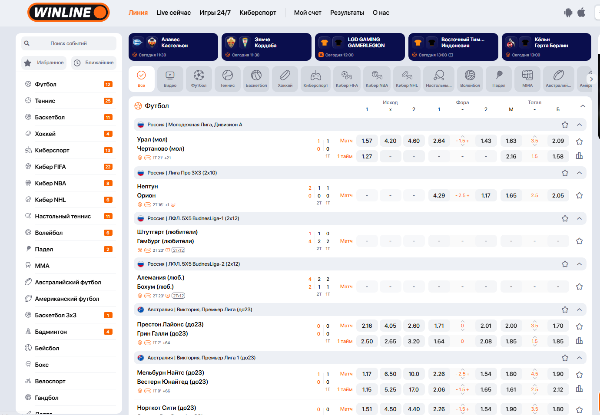Collapse the ЛФЛ BudnesLiga-2 league

(579, 264)
